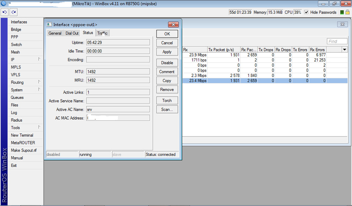
Task: Click the Rx Errors value 21 253
Action: pyautogui.click(x=320, y=60)
